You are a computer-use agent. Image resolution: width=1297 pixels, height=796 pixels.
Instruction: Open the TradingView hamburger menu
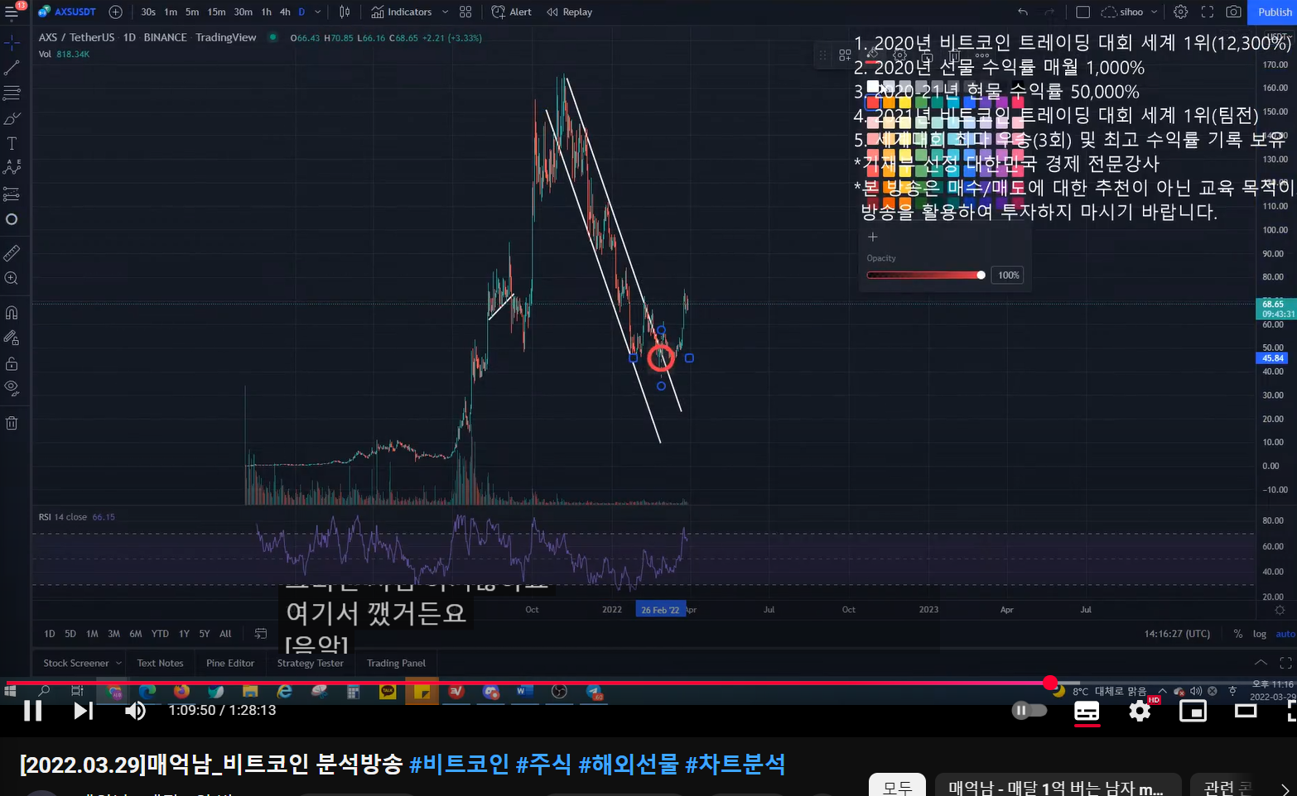click(x=12, y=12)
